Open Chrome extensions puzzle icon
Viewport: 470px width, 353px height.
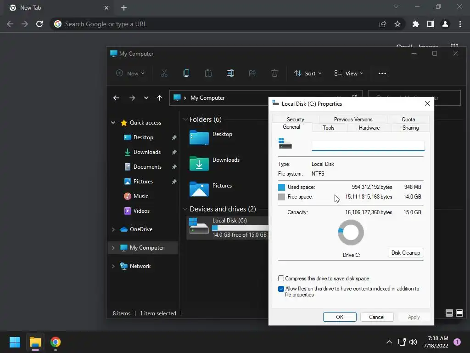[416, 24]
